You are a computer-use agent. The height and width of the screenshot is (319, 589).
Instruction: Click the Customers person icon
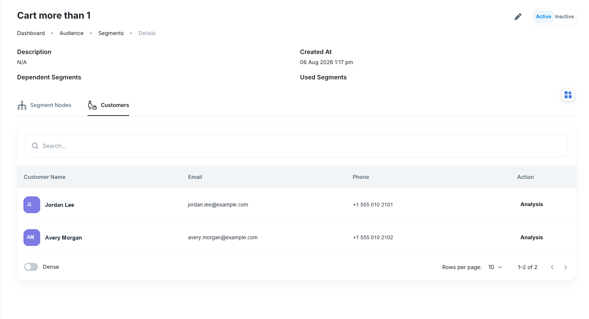[92, 105]
